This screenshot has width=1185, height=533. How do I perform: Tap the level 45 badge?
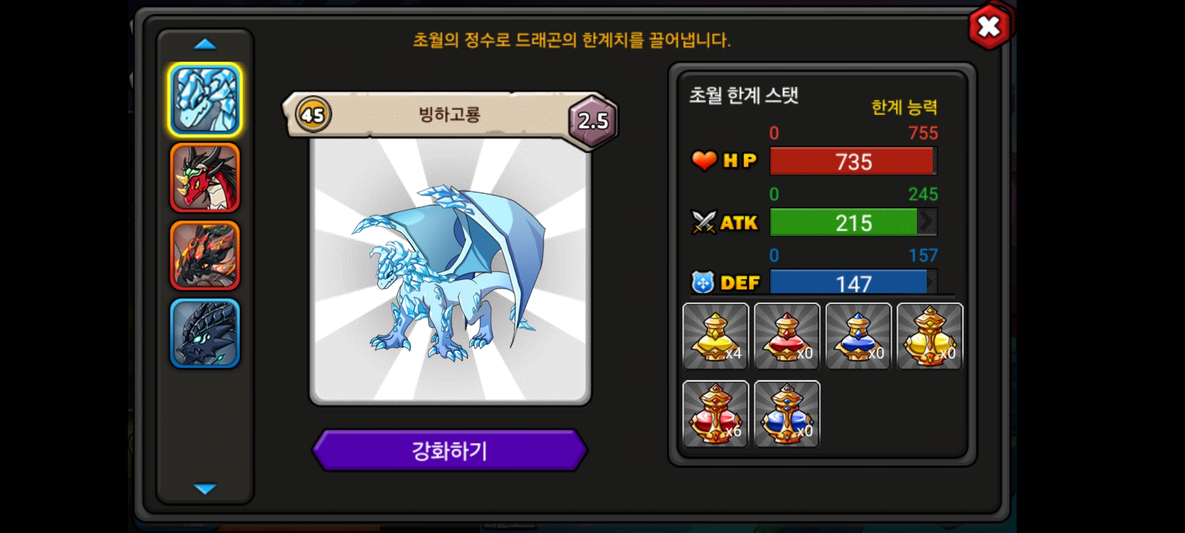coord(313,114)
